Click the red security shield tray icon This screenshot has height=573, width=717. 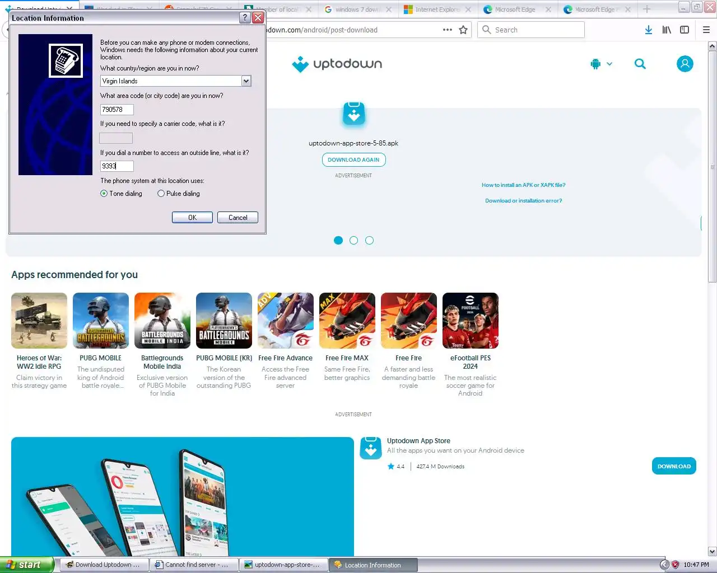tap(675, 565)
